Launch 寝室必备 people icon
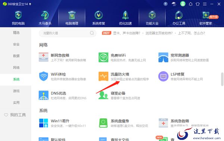The width and height of the screenshot is (224, 141). pos(103,95)
